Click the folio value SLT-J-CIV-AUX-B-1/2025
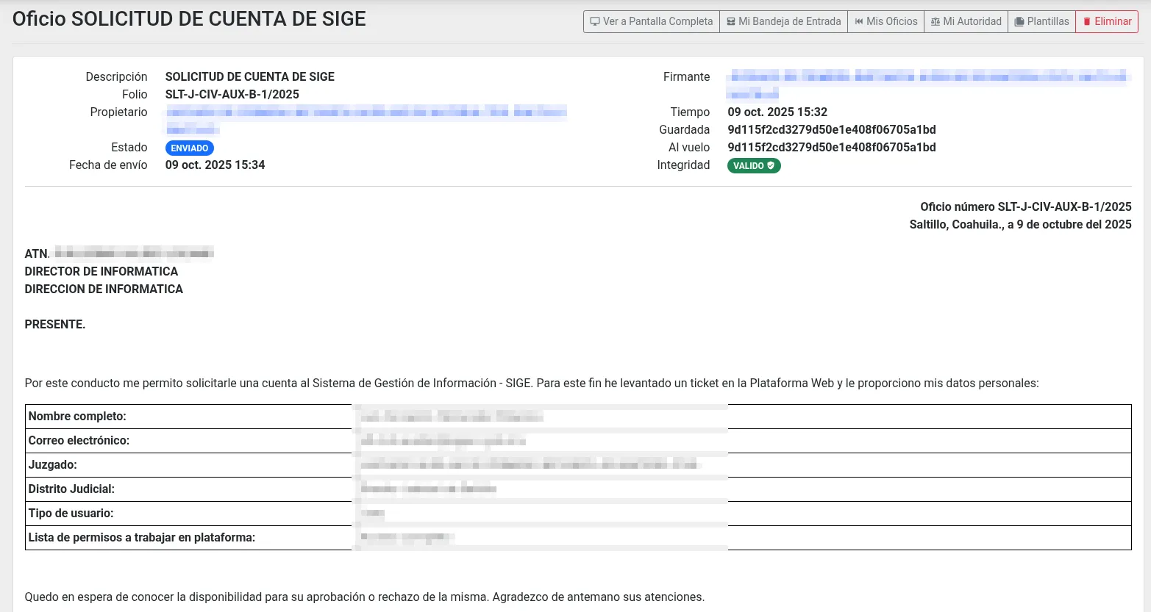The image size is (1151, 612). click(232, 95)
